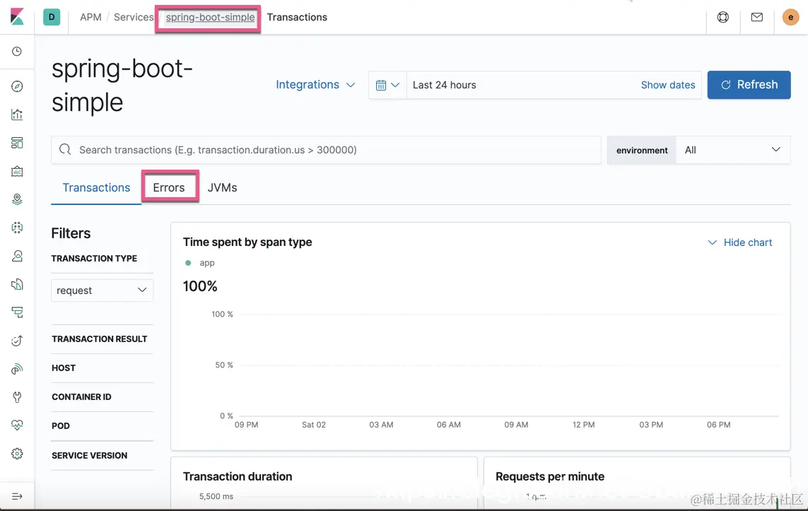Focus the Search transactions field
This screenshot has width=808, height=511.
(326, 150)
